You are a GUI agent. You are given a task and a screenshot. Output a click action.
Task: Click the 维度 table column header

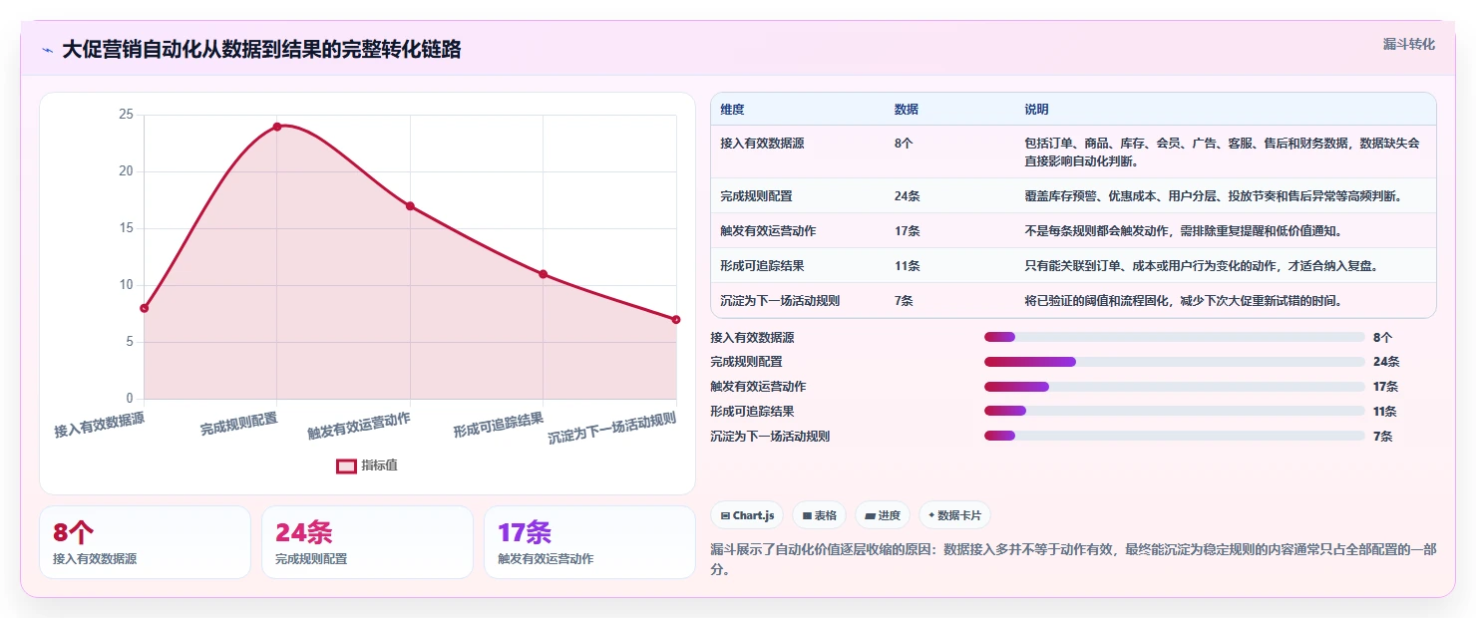[x=732, y=110]
